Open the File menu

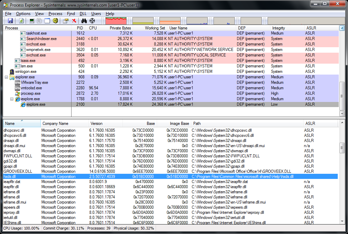8,14
